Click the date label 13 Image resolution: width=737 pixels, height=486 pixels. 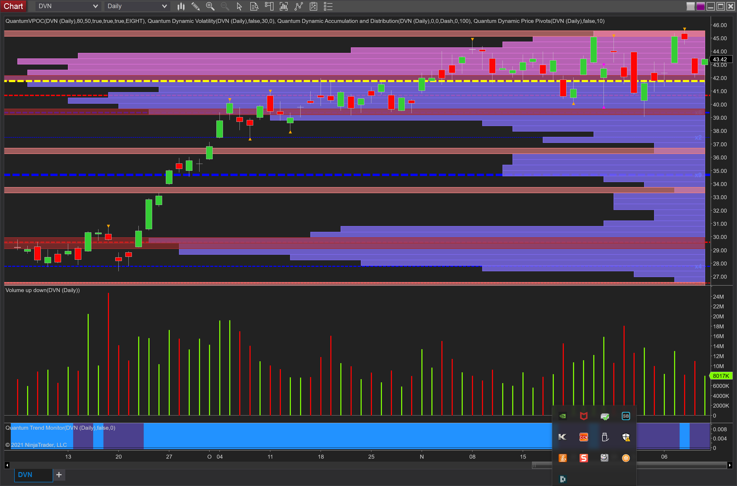[x=68, y=457]
